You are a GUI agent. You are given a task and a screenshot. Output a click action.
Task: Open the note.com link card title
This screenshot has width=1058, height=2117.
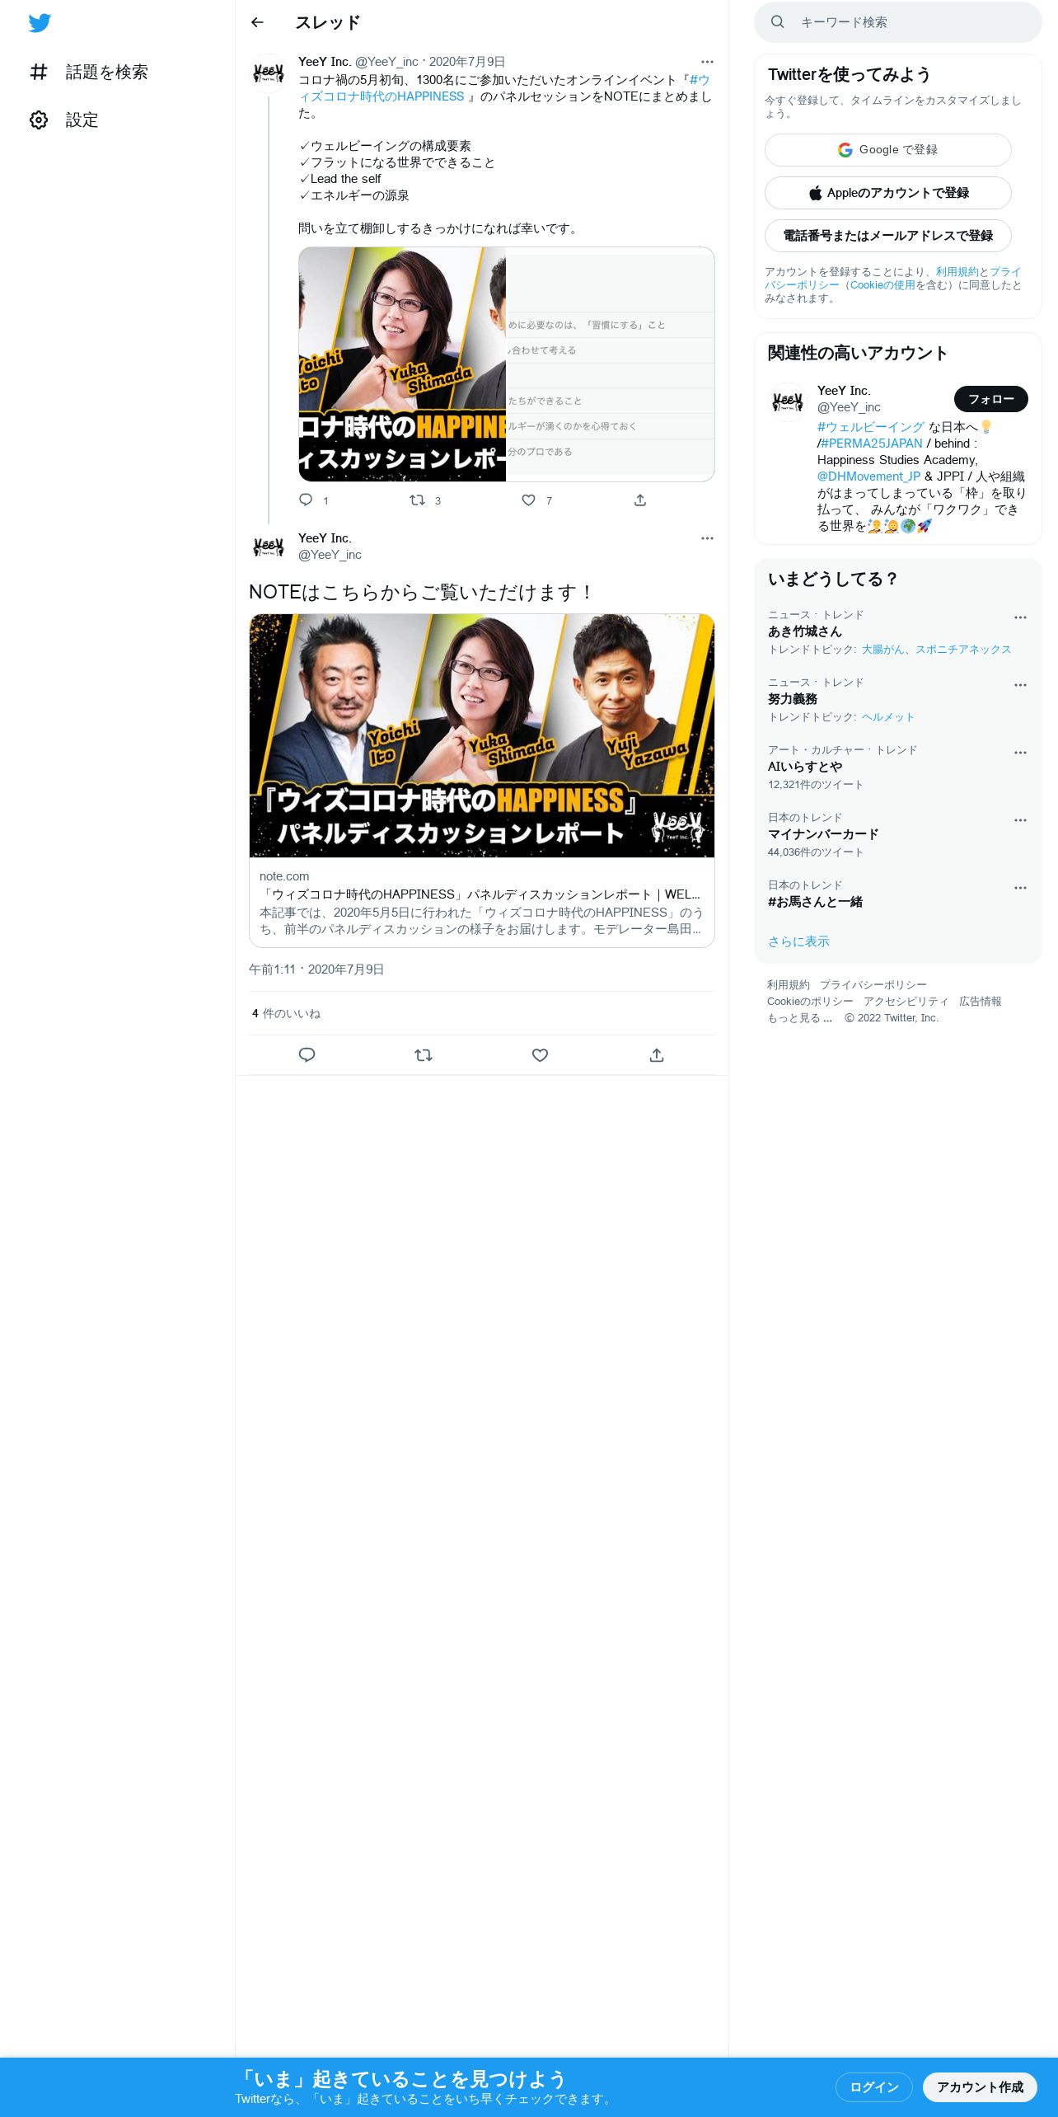point(480,894)
